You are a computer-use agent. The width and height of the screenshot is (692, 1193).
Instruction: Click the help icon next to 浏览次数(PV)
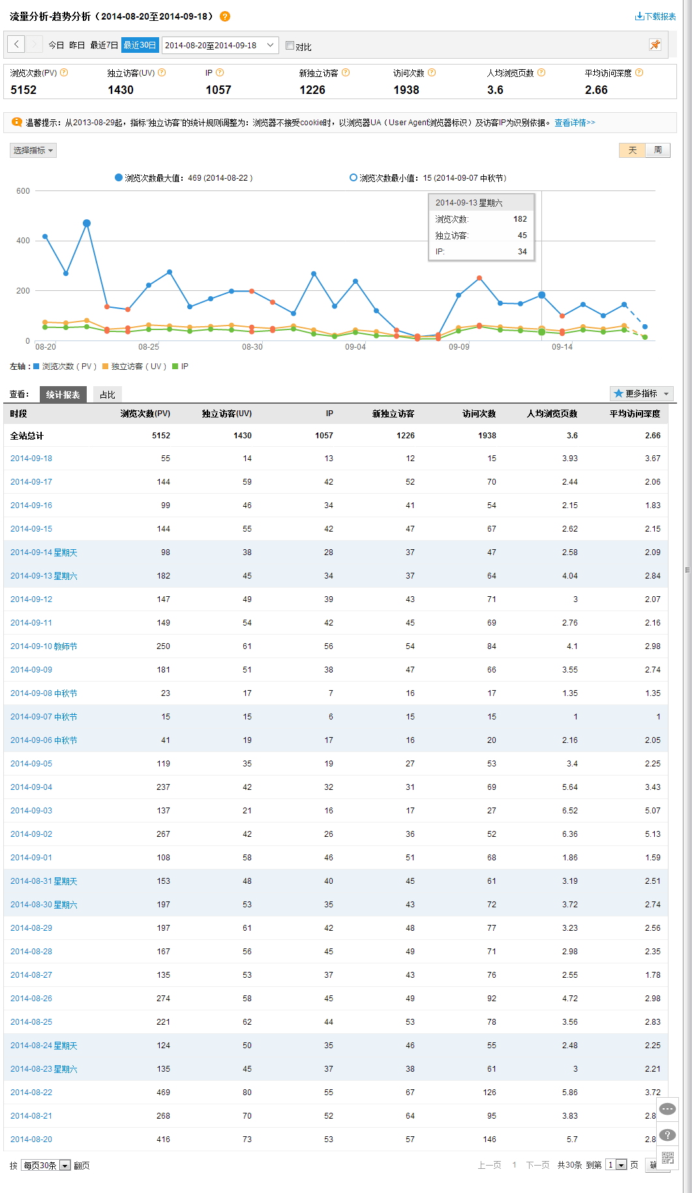64,72
